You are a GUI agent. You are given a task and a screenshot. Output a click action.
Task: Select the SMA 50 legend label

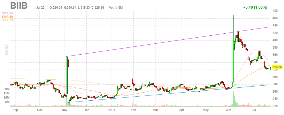tap(7, 17)
